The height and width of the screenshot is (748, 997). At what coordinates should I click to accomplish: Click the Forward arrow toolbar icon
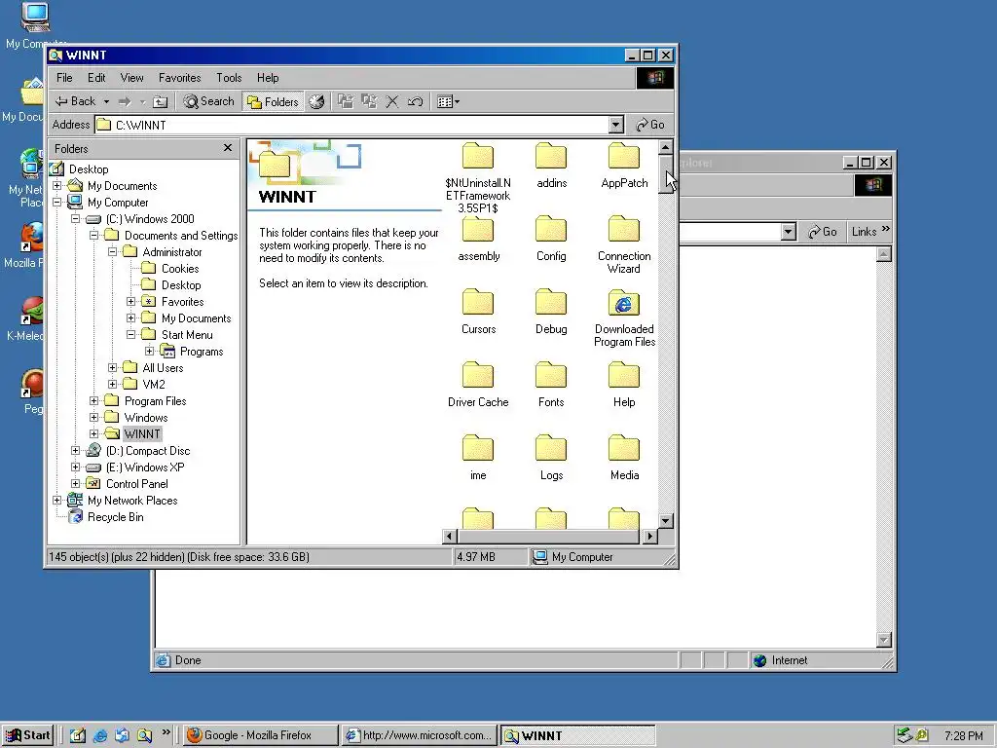click(x=126, y=101)
